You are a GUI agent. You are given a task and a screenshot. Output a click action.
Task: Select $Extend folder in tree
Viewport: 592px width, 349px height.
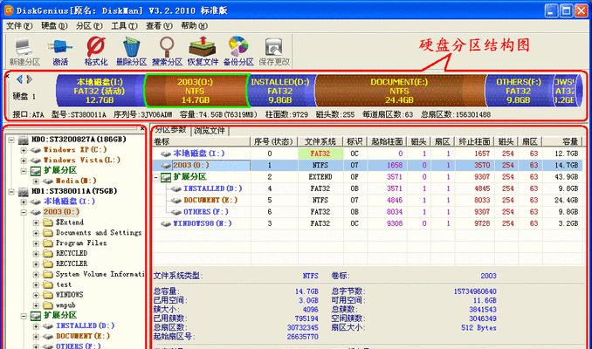coord(70,222)
